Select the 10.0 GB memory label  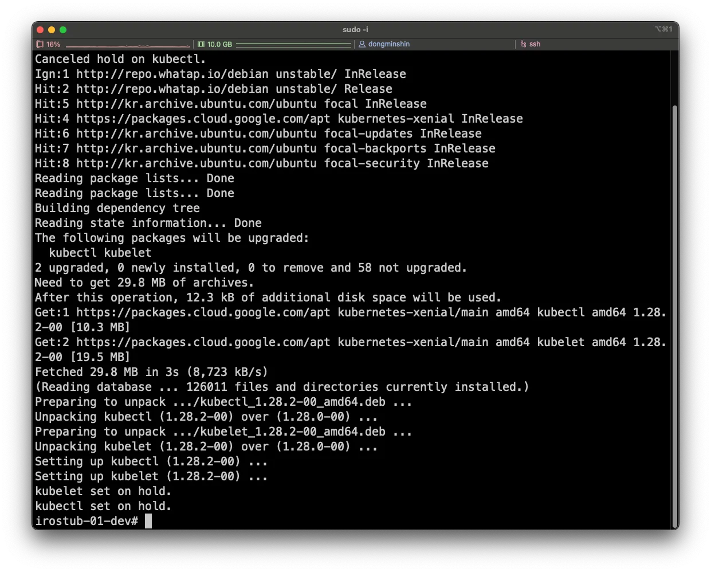pyautogui.click(x=219, y=44)
